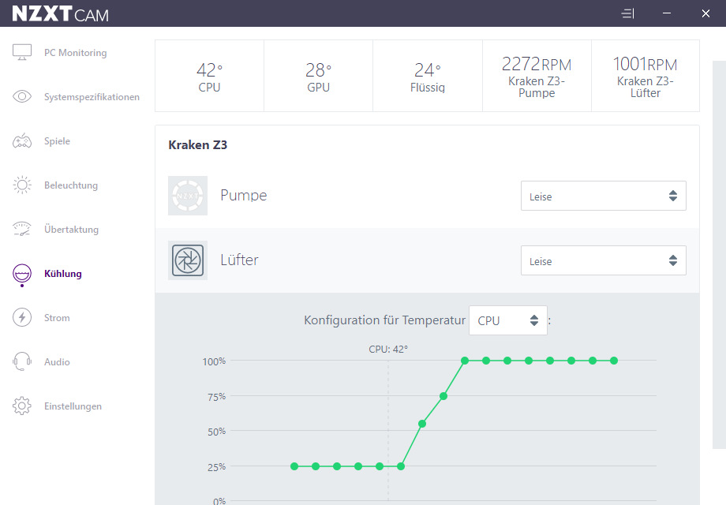
Task: Toggle the mini mode icon in title bar
Action: (627, 13)
